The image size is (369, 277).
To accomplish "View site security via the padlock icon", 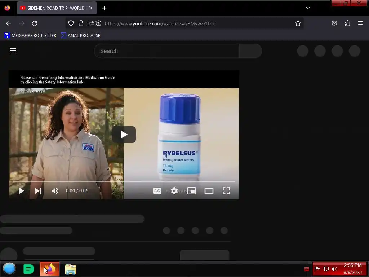I will (x=81, y=23).
